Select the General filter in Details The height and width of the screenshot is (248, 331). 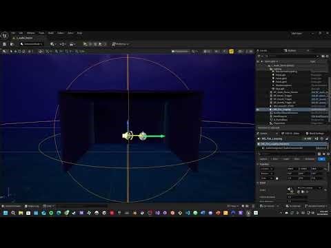click(263, 159)
